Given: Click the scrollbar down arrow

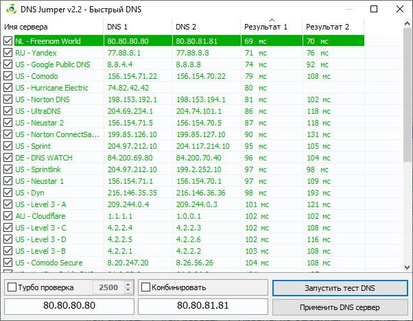Looking at the screenshot, I should click(408, 267).
